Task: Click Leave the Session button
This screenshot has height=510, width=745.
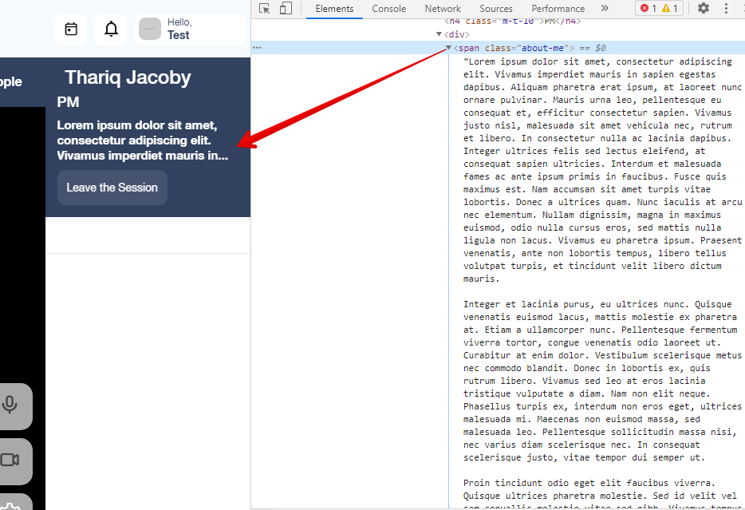Action: pyautogui.click(x=112, y=188)
